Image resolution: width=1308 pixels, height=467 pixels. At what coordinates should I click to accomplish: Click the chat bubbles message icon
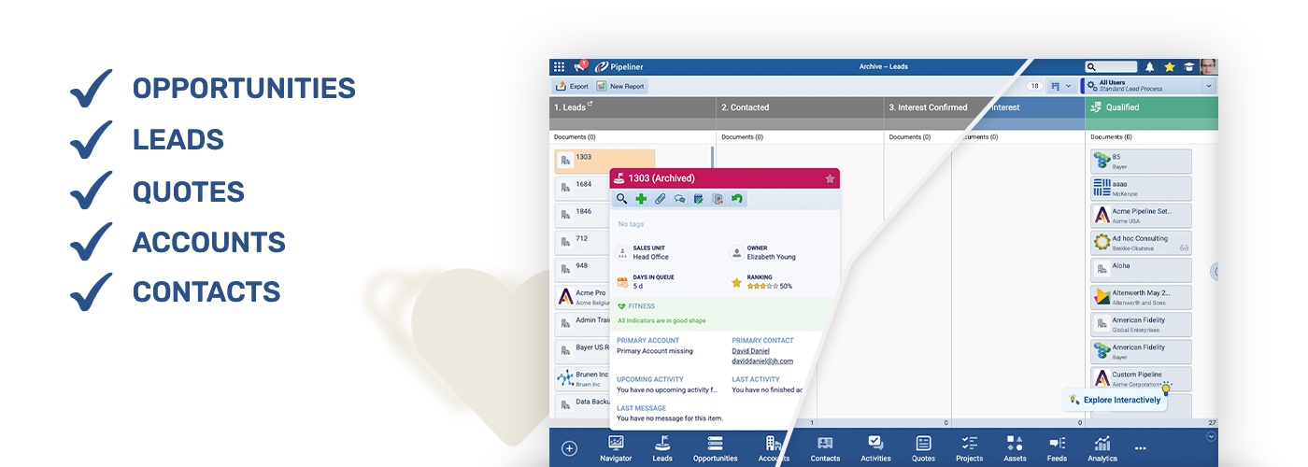pos(679,199)
